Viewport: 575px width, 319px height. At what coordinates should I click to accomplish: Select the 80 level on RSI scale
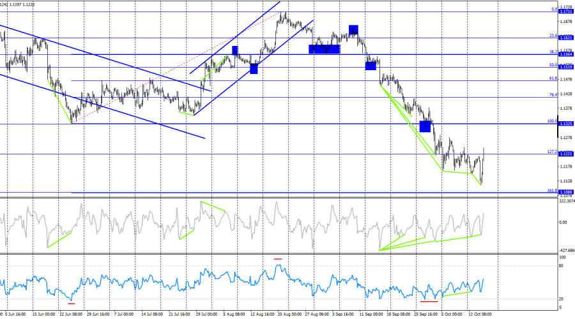[x=562, y=265]
